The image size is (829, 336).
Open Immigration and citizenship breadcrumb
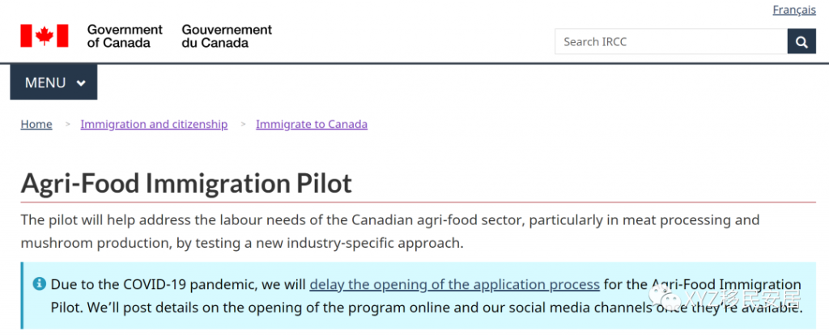point(154,125)
